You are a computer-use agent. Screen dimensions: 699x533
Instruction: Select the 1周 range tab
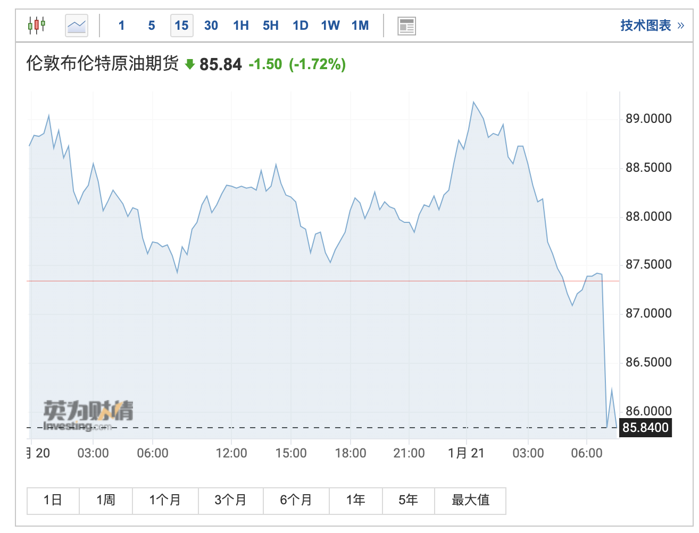click(106, 500)
